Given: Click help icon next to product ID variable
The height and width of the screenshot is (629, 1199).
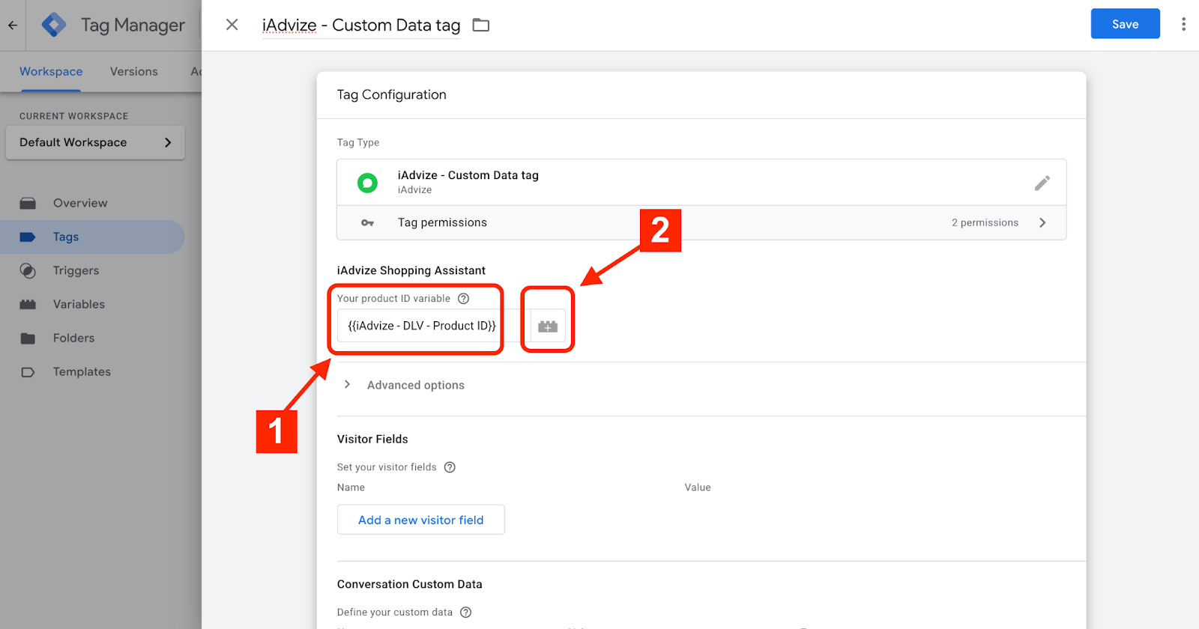Looking at the screenshot, I should coord(464,299).
